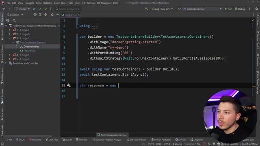
Task: Expand the collapsed using block ellipsis
Action: click(x=95, y=26)
